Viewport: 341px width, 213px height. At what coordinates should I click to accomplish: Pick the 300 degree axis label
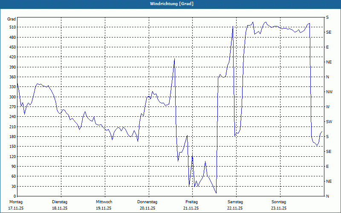click(13, 97)
